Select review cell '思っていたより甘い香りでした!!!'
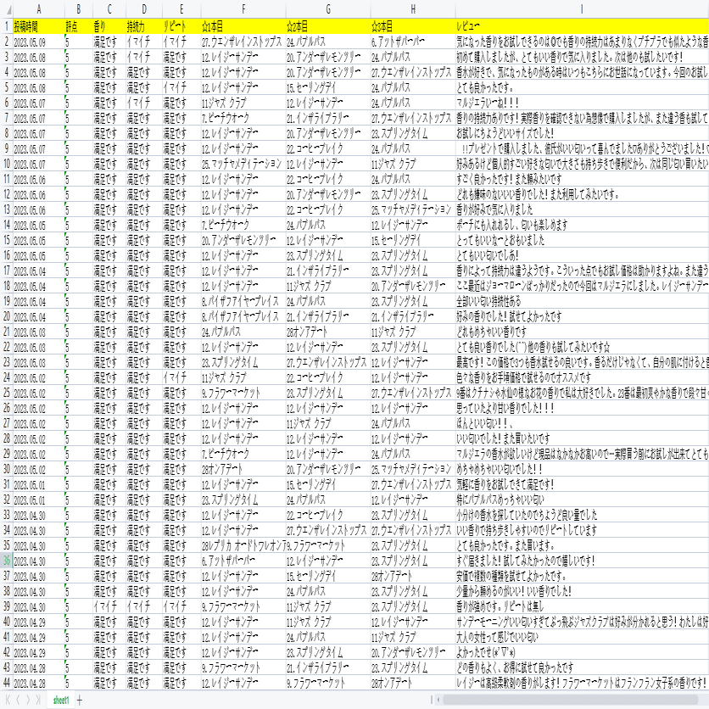Screen dimensions: 709x709 click(582, 408)
